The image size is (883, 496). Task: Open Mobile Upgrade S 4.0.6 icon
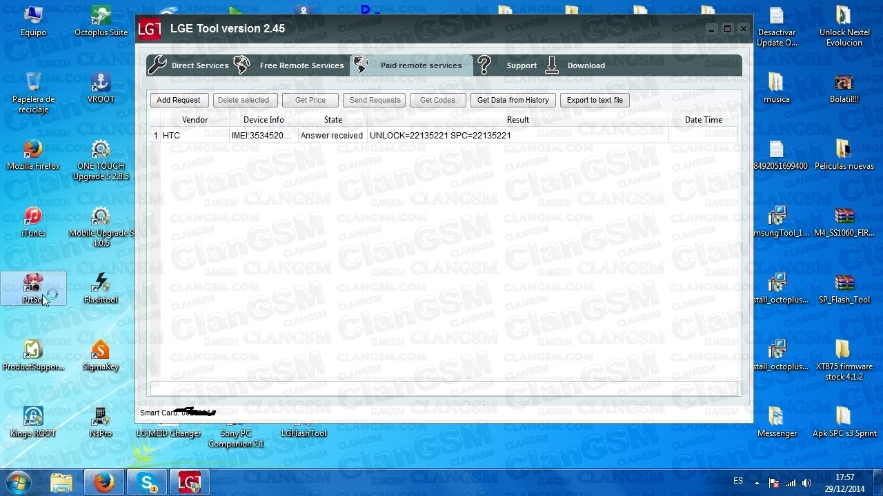(x=101, y=227)
